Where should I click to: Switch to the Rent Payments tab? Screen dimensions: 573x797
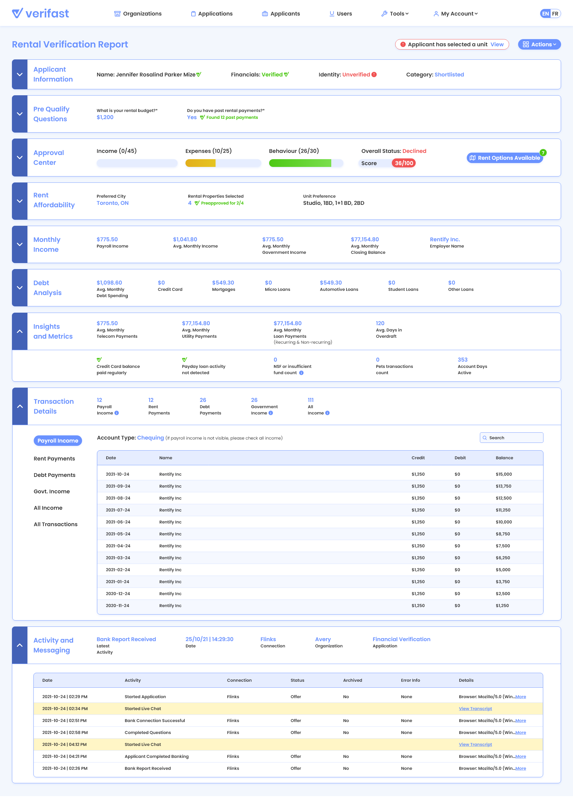coord(54,459)
